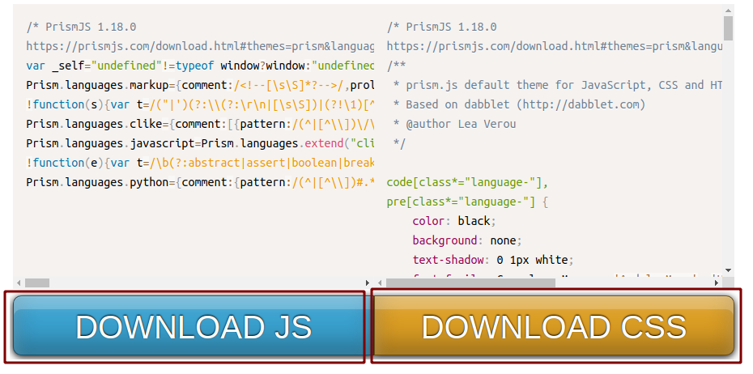The width and height of the screenshot is (753, 374).
Task: Click the Prism.languages.markup line
Action: point(200,86)
